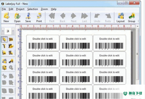Select the Text tool with T icon
The image size is (145, 99).
click(4, 46)
